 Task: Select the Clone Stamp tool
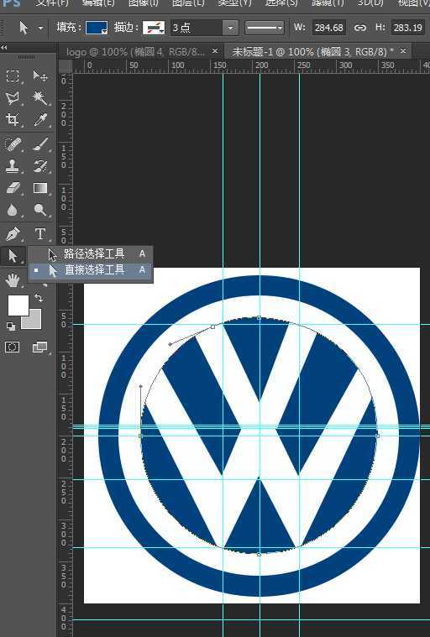13,165
